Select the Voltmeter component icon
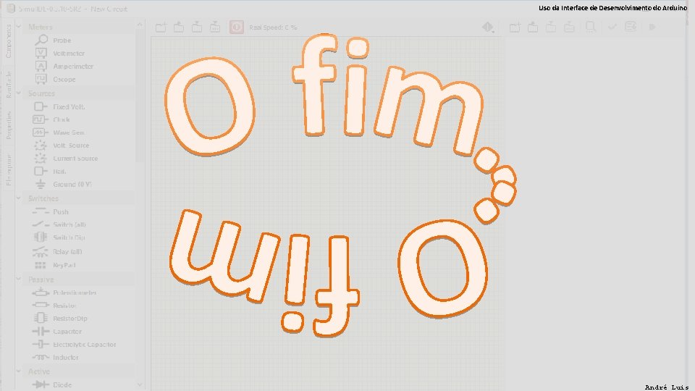This screenshot has height=391, width=695. [x=41, y=53]
